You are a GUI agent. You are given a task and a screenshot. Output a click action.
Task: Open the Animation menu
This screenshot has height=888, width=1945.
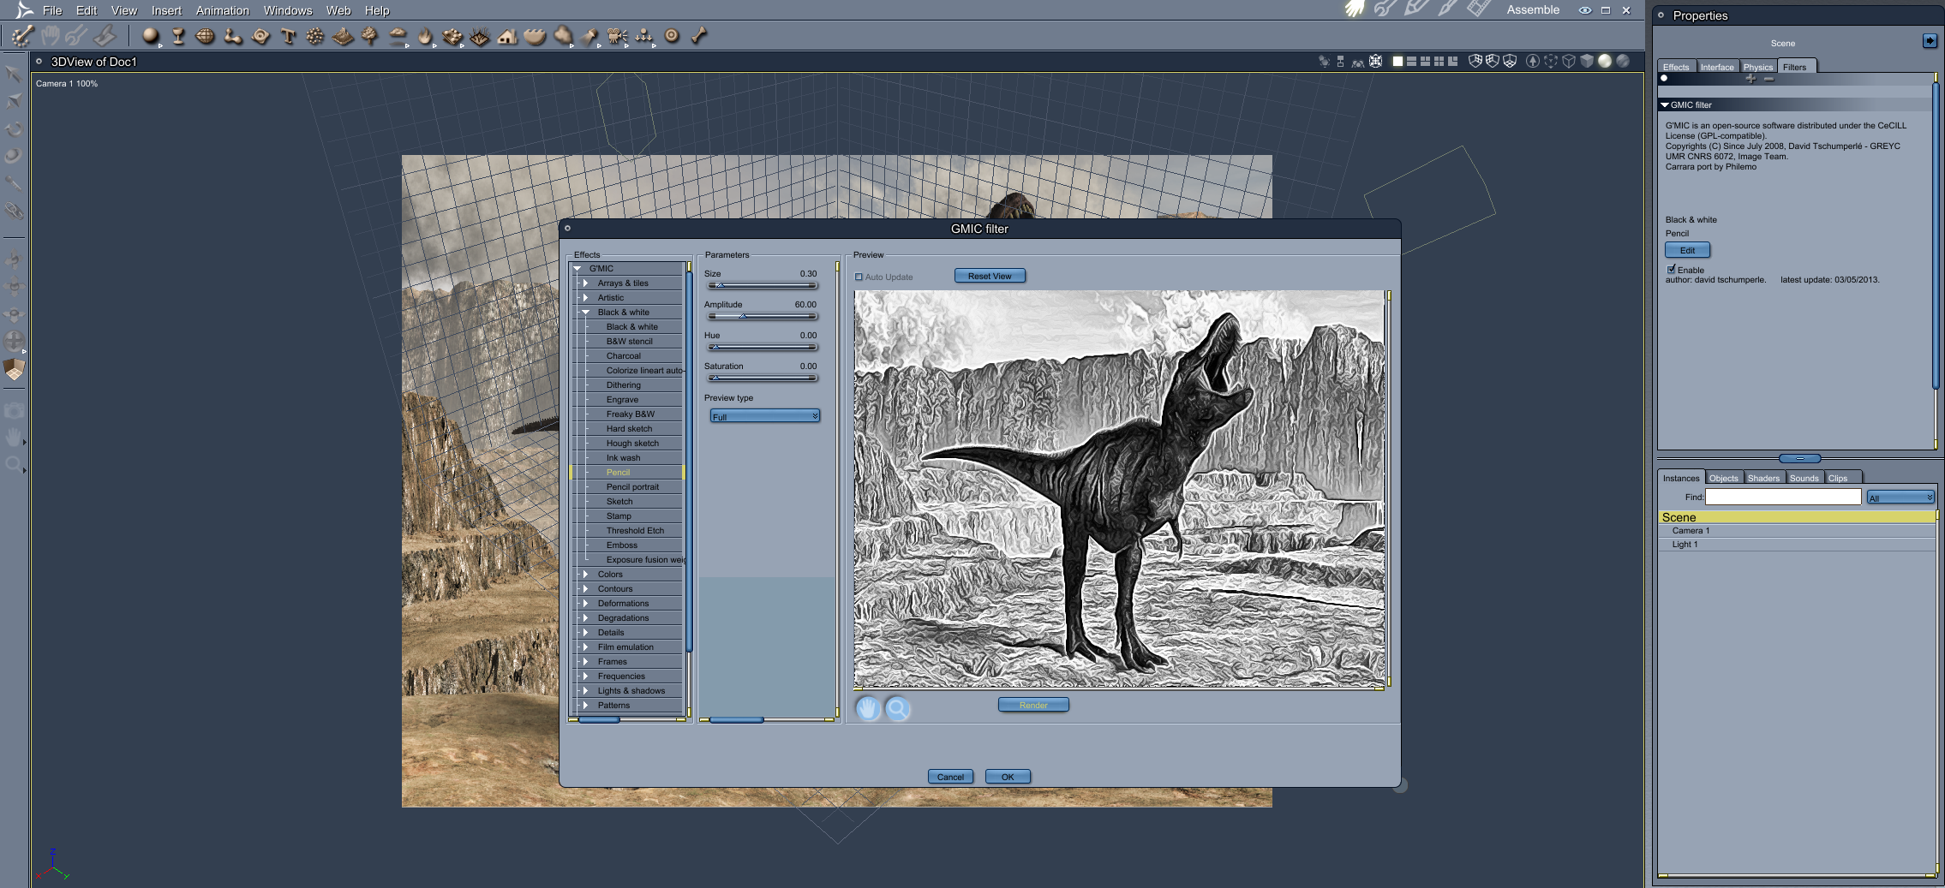point(223,10)
